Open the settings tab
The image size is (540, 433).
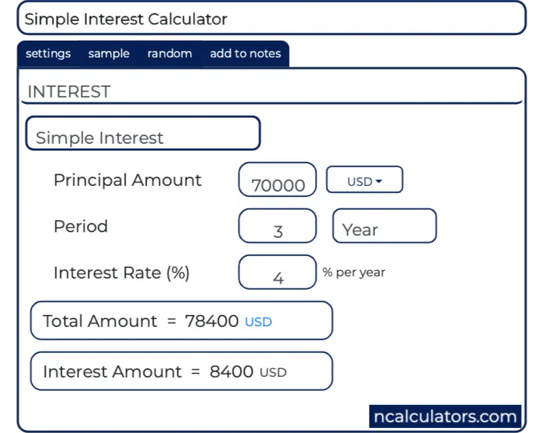click(x=48, y=54)
